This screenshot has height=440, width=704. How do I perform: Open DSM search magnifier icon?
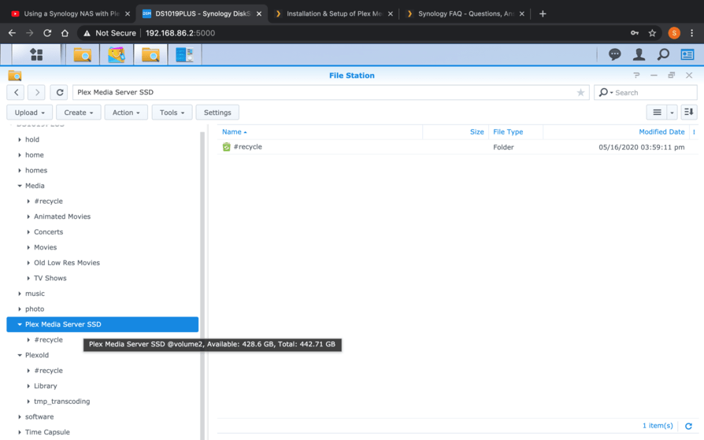pos(663,55)
